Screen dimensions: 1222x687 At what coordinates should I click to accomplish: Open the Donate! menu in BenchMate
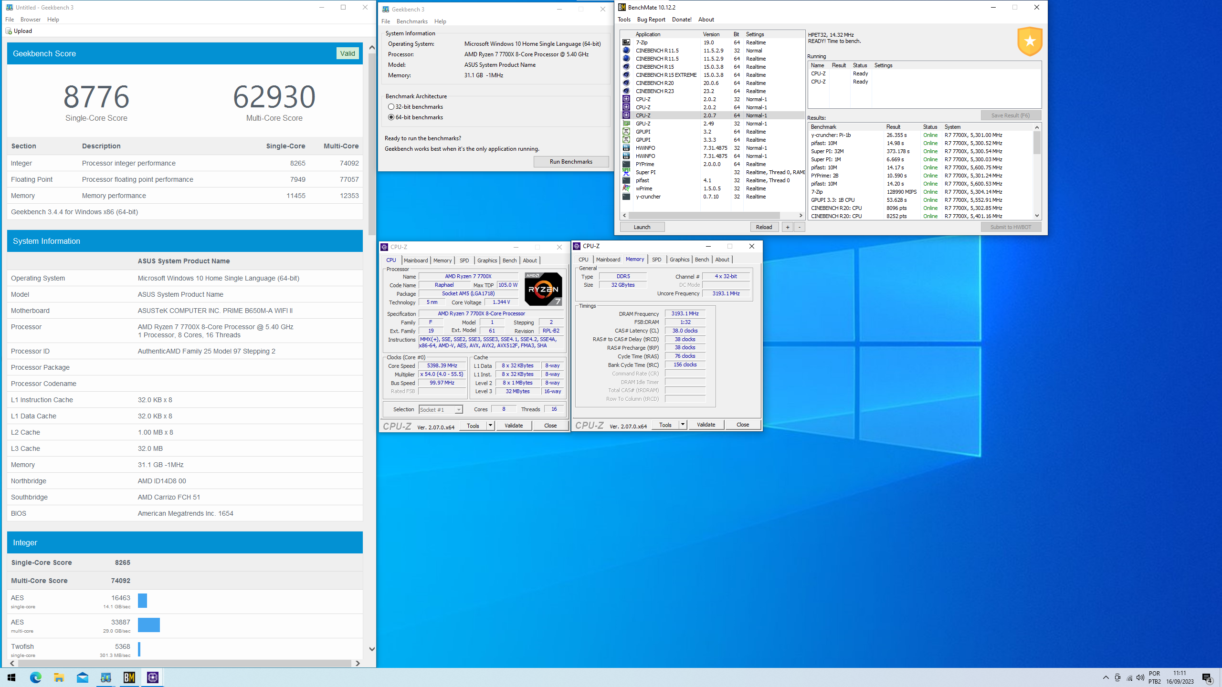coord(682,20)
